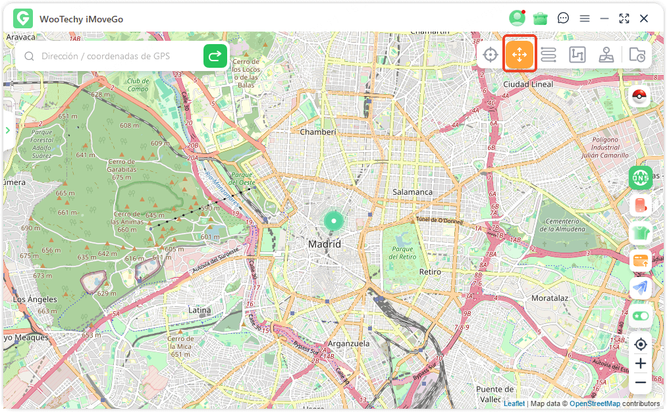This screenshot has height=412, width=667.
Task: Select the multi-spot route mode icon
Action: [x=577, y=55]
